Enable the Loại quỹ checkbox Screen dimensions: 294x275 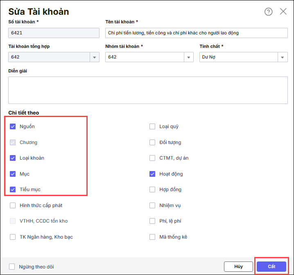152,126
